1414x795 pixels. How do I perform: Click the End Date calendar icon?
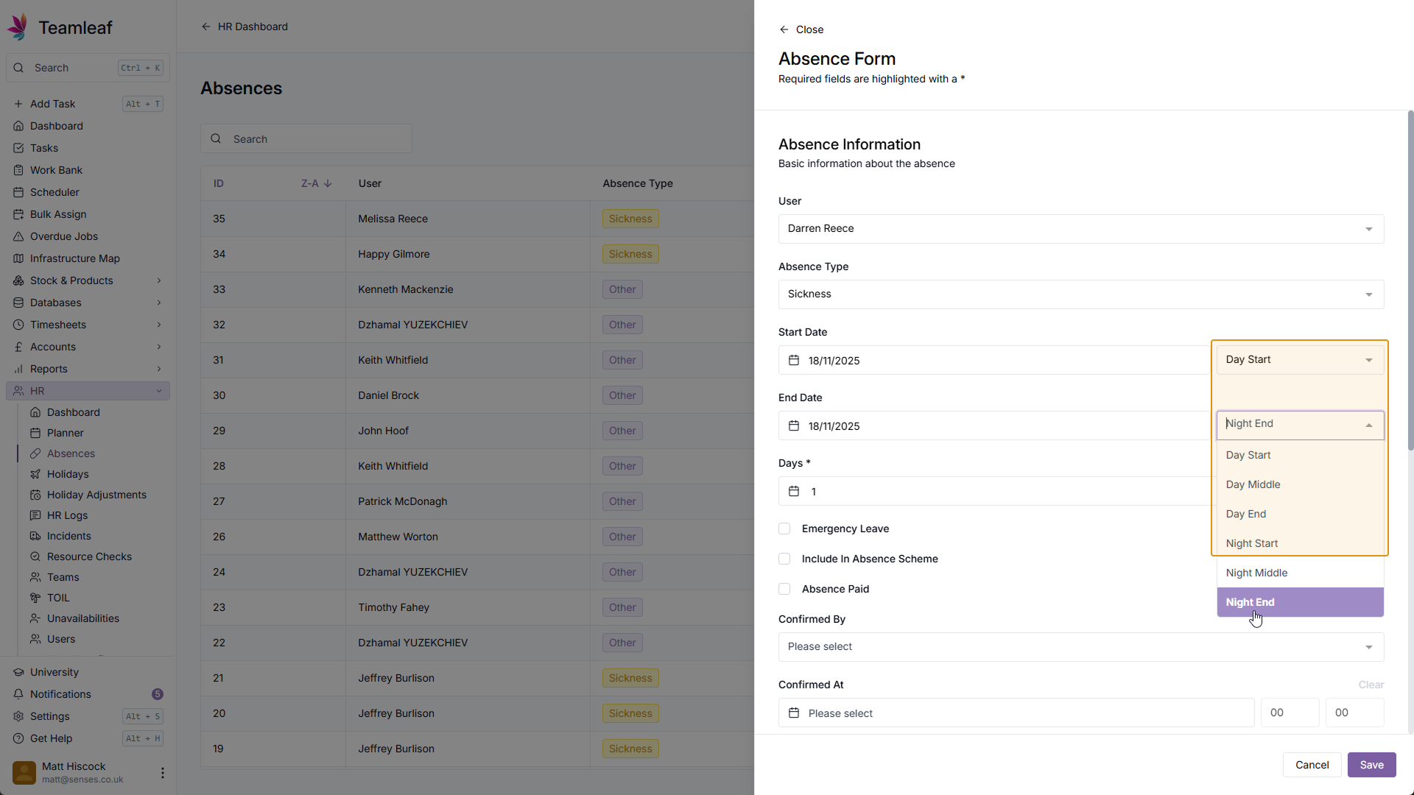794,426
